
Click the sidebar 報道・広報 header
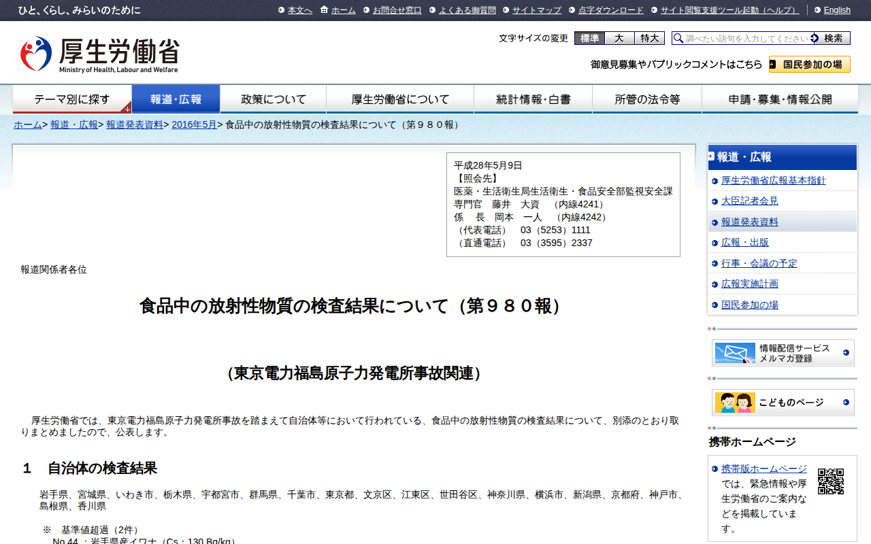783,157
